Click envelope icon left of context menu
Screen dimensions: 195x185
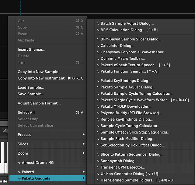pyautogui.click(x=5, y=131)
